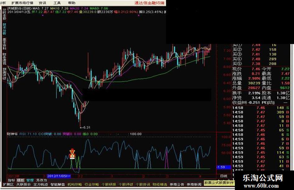Open the 扩展区 bottom tab
Image resolution: width=294 pixels, height=190 pixels.
(x=8, y=185)
